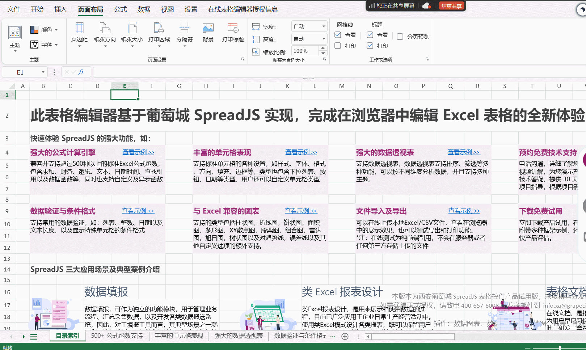Switch to the 视图 ribbon tab
The height and width of the screenshot is (350, 586).
(168, 9)
